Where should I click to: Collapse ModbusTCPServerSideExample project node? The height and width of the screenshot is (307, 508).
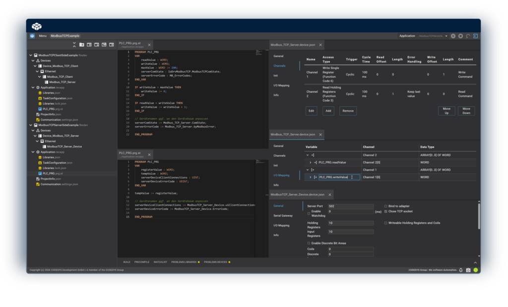click(x=31, y=125)
